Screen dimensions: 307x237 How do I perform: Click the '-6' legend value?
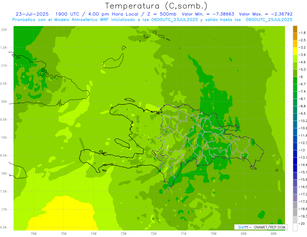point(301,77)
